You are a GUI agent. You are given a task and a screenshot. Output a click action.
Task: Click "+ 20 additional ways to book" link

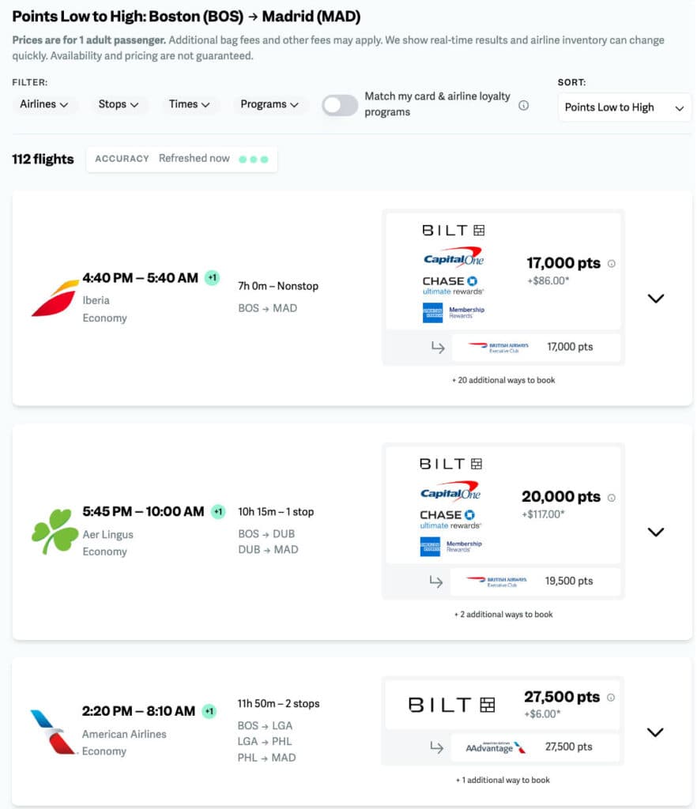503,380
